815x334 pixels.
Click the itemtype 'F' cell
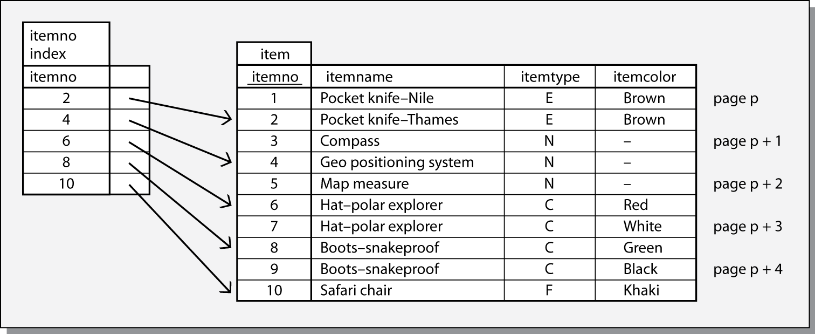click(x=549, y=290)
